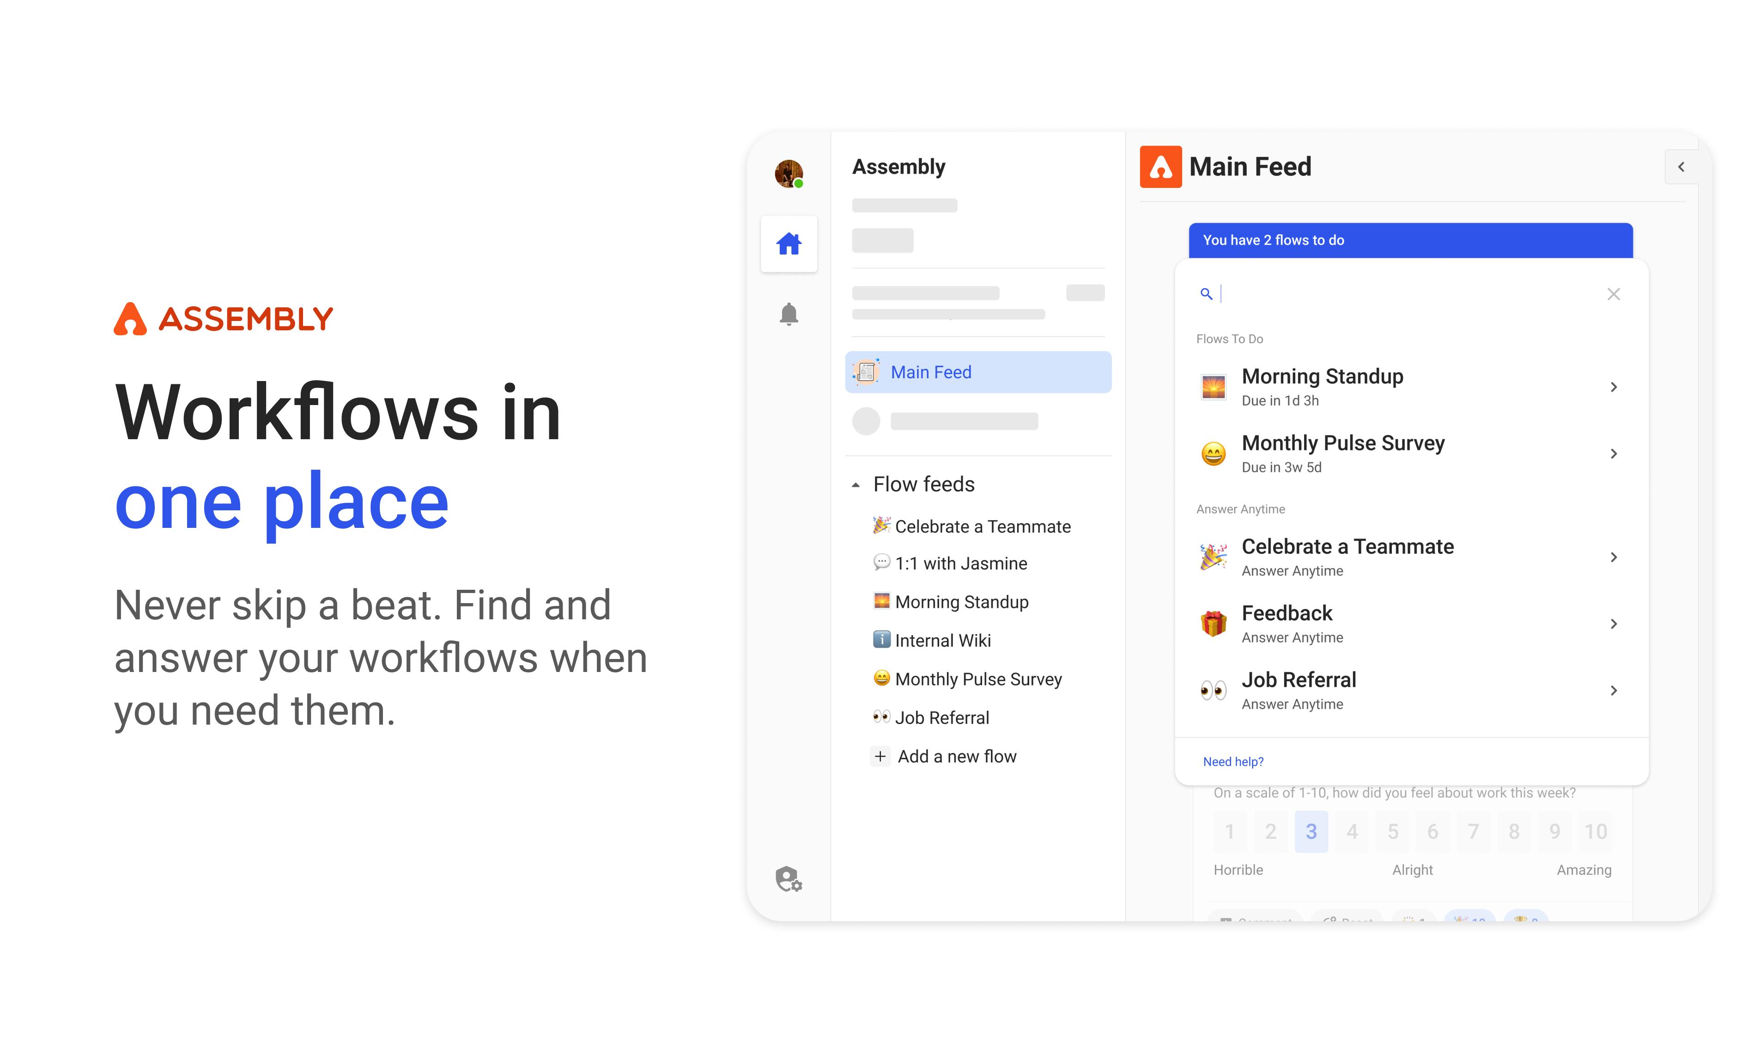Click the orange Assembly logo beside Main Feed

(1160, 167)
